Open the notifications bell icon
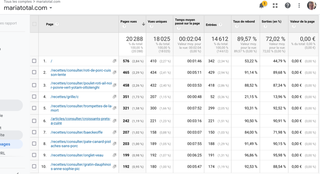The height and width of the screenshot is (174, 320). (262, 6)
